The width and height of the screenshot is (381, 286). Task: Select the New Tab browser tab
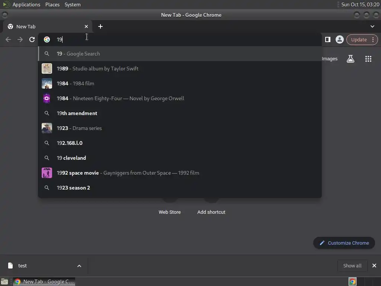pos(47,26)
